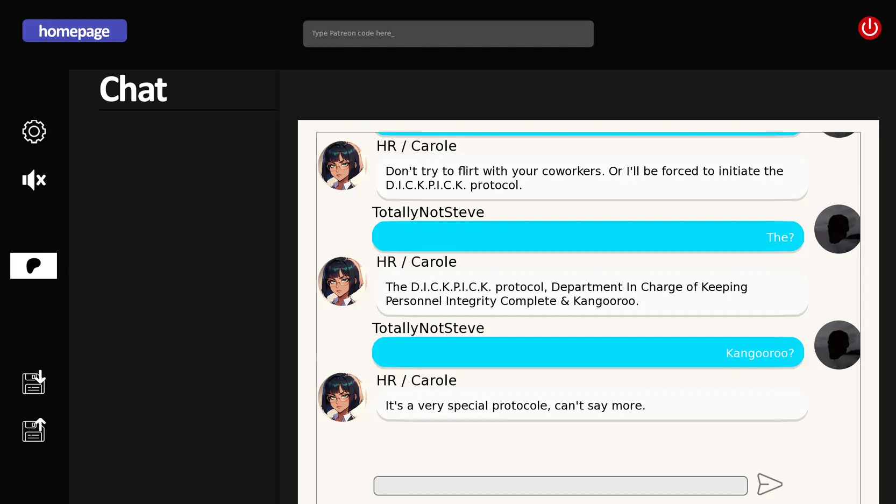
Task: Click Carole's avatar beside protocol definition message
Action: point(342,281)
